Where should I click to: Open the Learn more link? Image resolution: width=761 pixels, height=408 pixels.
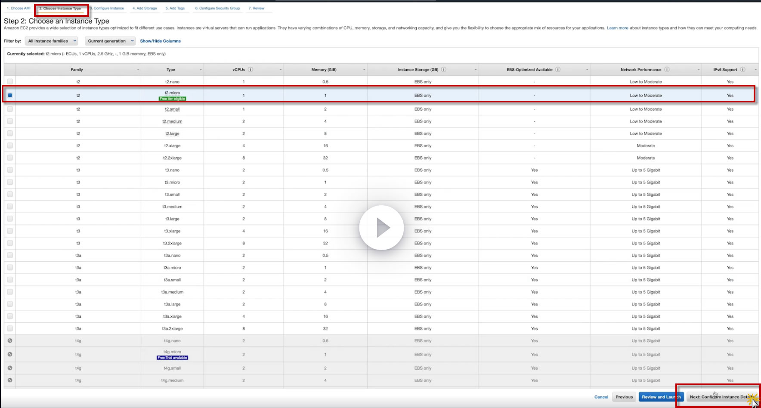618,28
